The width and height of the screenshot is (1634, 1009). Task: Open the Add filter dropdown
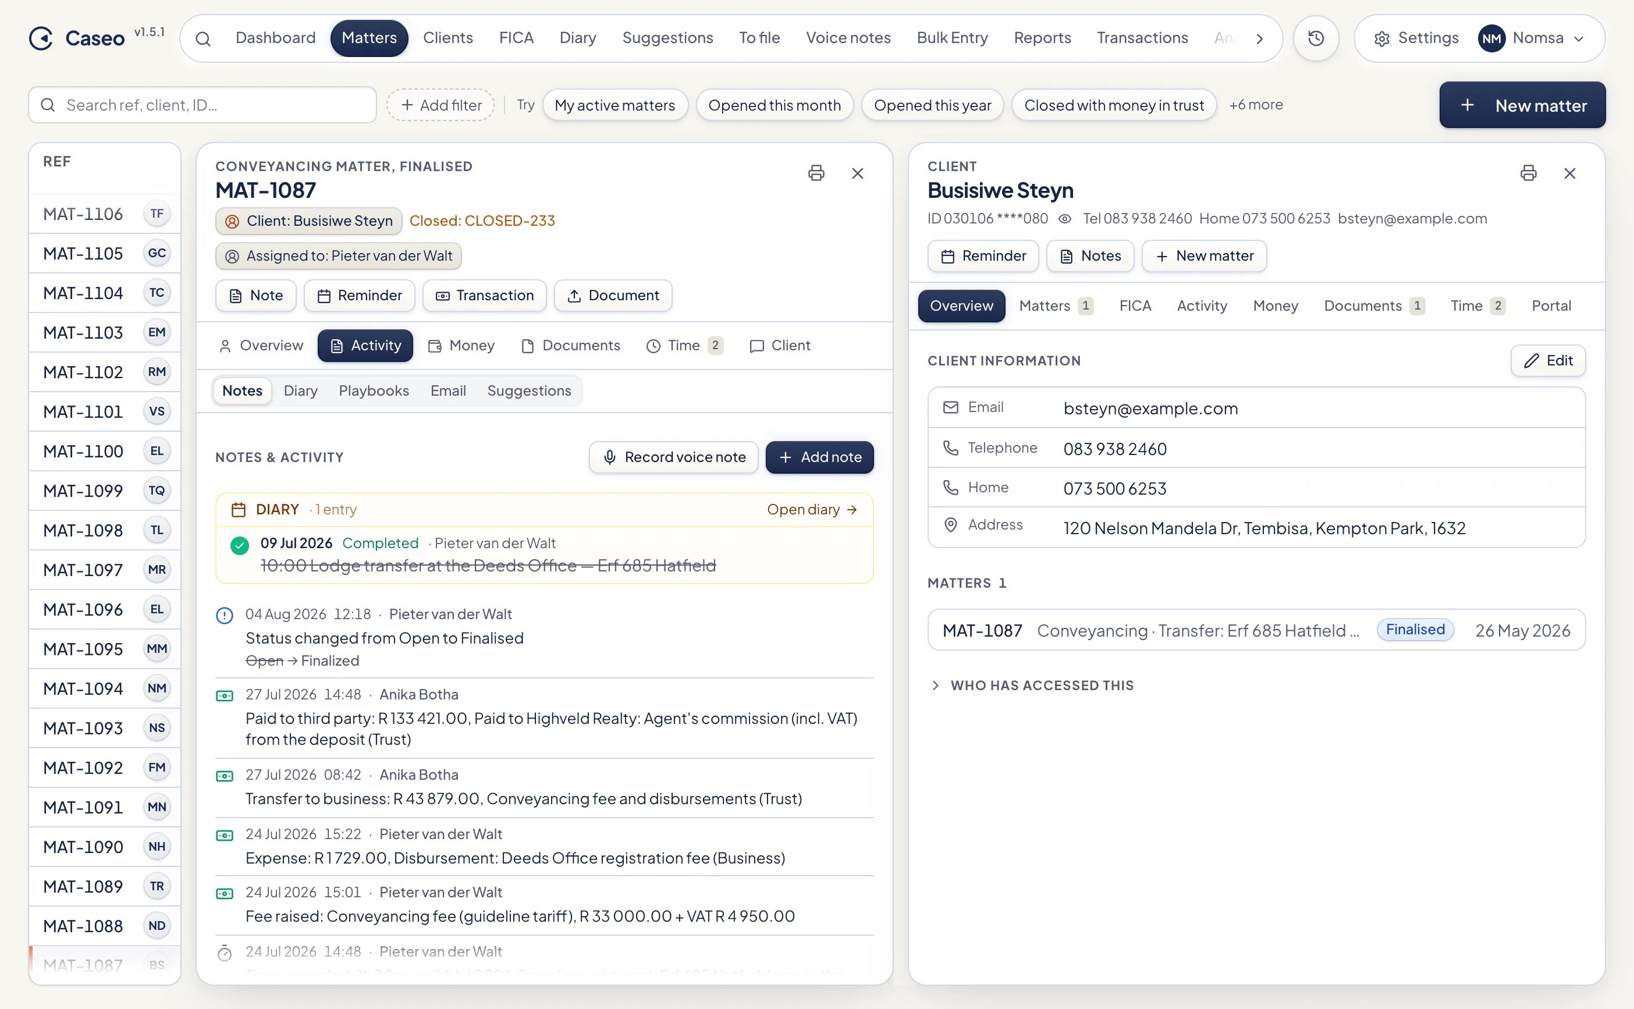click(x=441, y=105)
